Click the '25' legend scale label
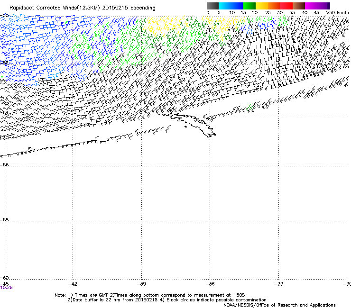 pos(268,13)
